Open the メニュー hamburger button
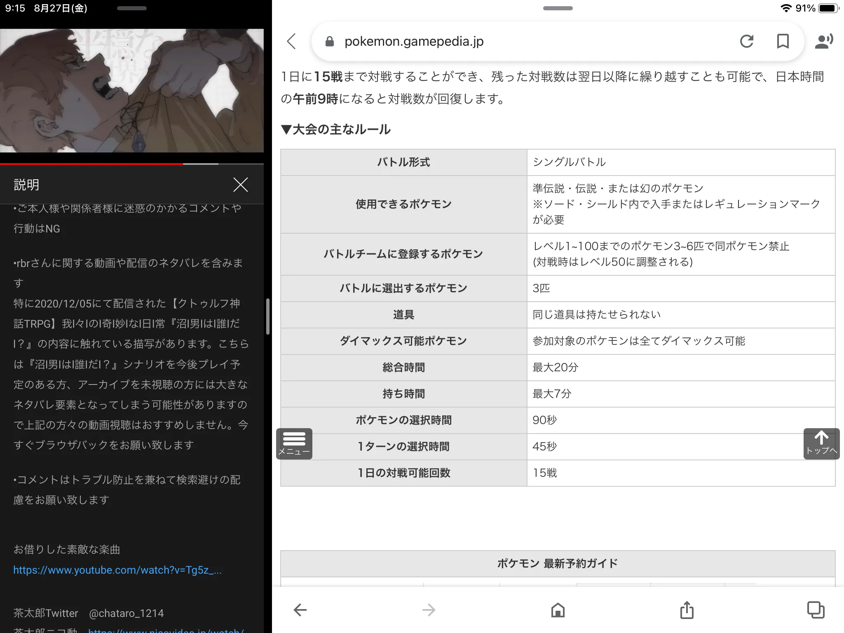 coord(294,444)
